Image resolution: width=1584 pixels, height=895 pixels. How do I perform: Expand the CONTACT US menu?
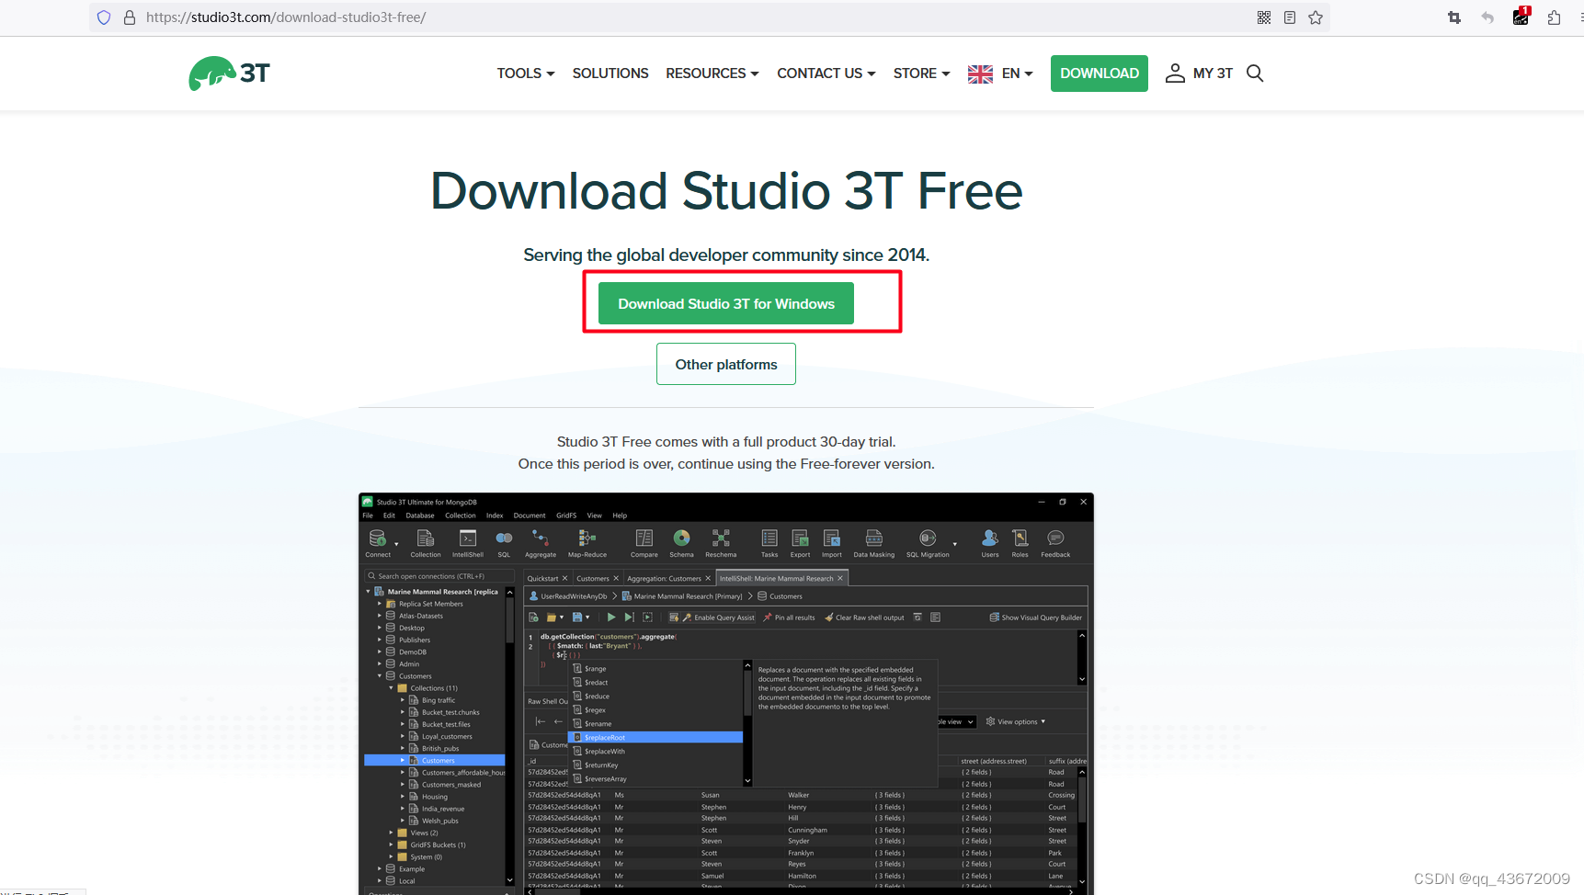826,74
